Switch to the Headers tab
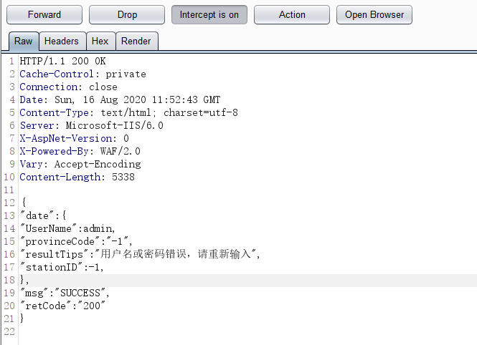 click(62, 42)
